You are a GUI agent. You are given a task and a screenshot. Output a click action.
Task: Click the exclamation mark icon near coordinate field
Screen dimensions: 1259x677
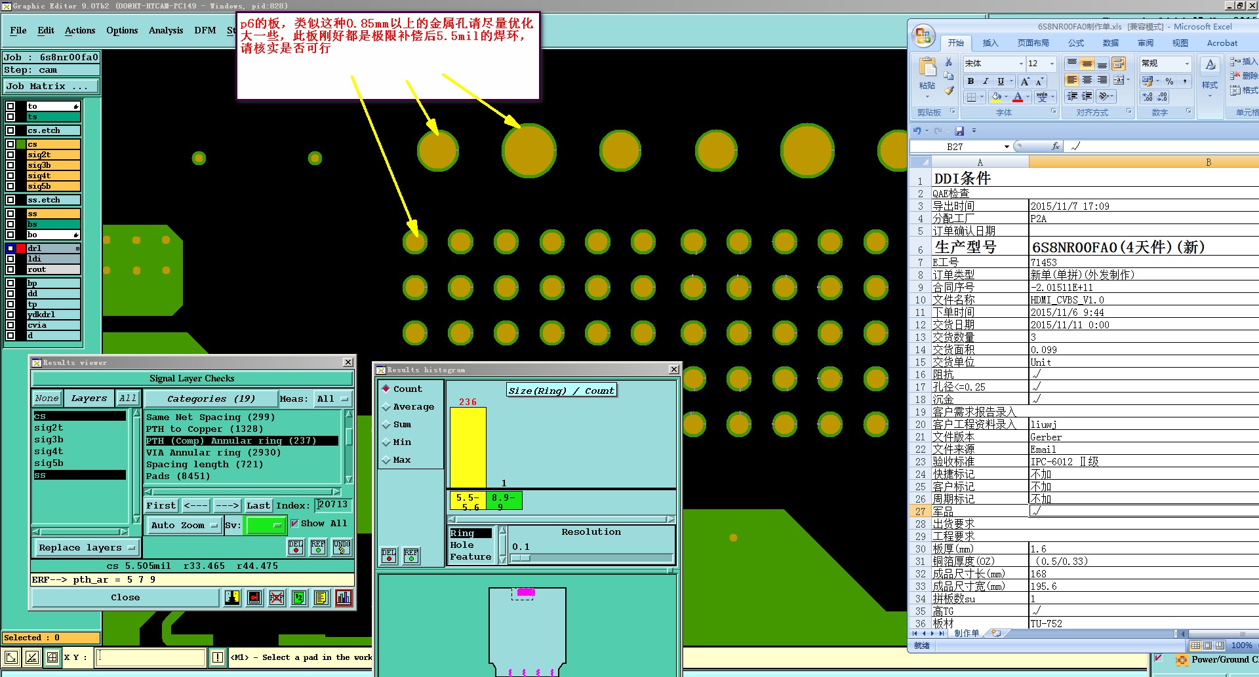point(218,657)
